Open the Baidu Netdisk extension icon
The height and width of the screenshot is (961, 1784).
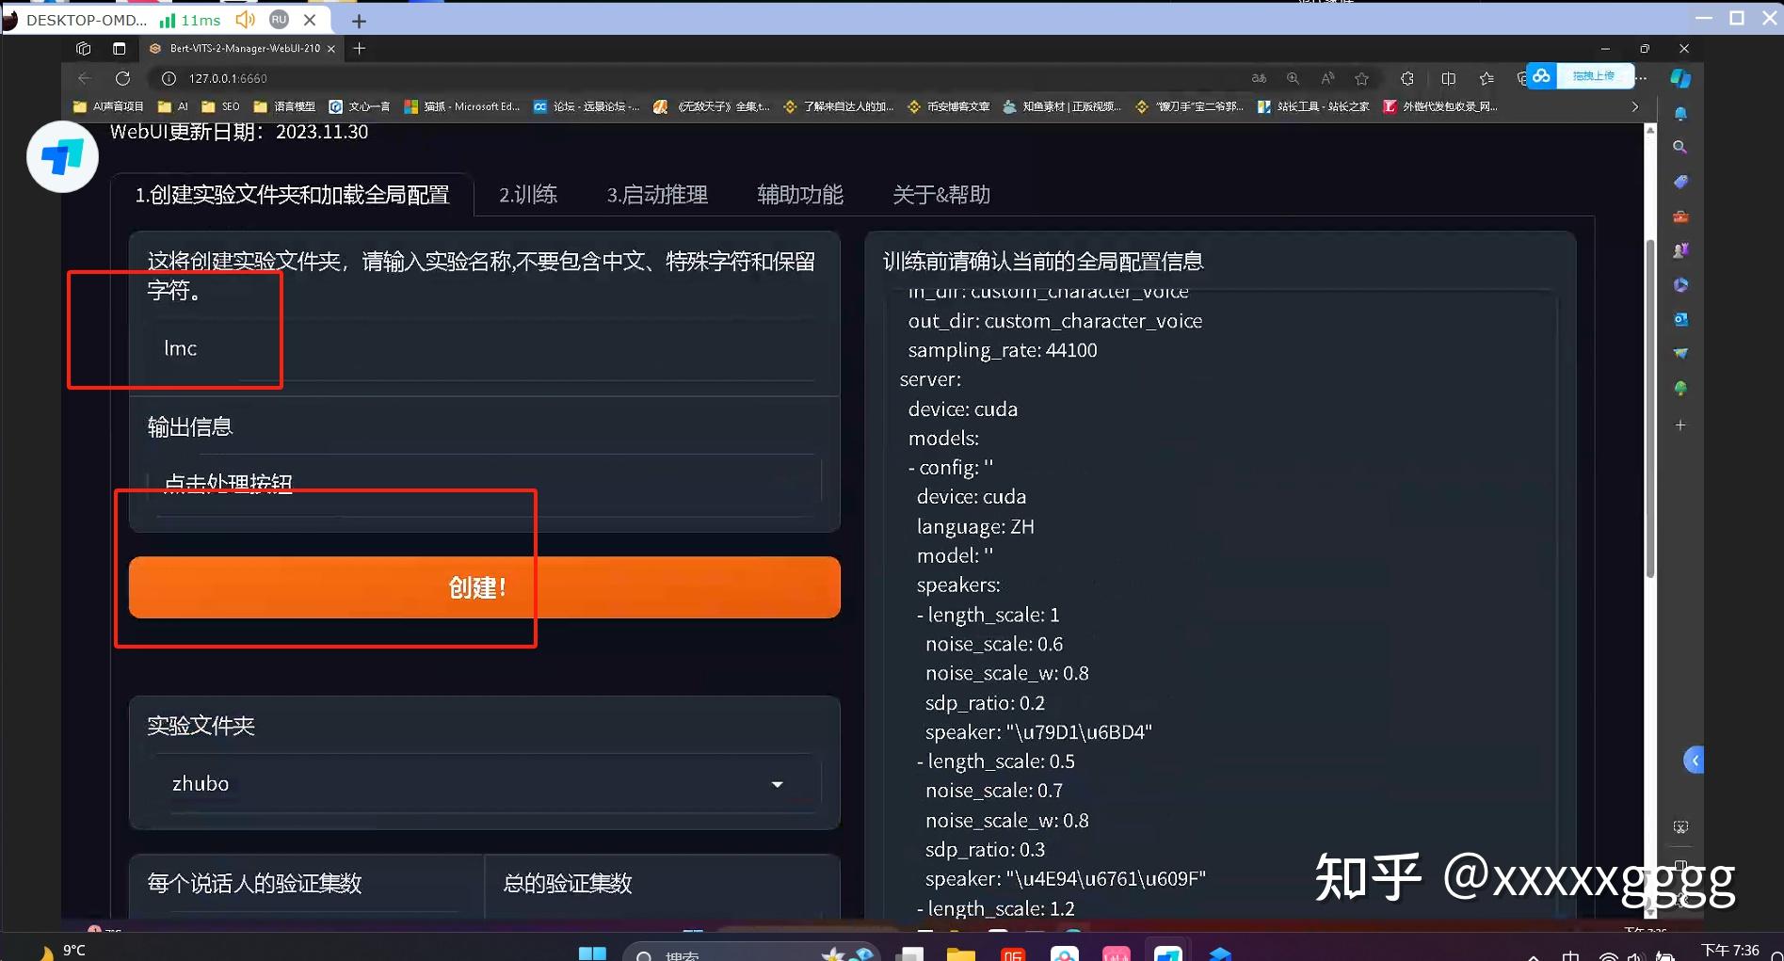pos(1540,76)
